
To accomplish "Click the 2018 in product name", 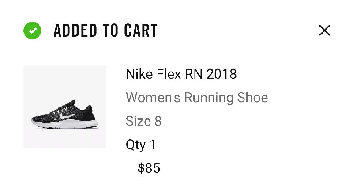I will pos(222,74).
